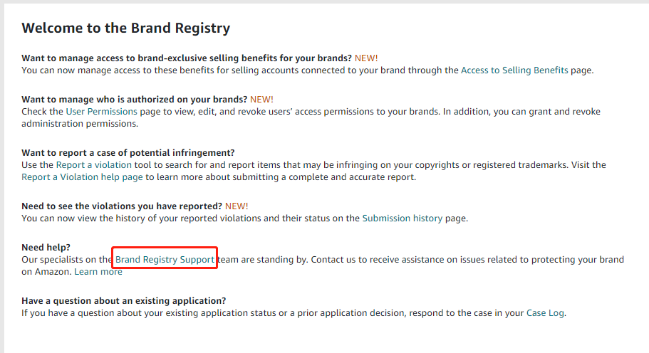
Task: Go to the User Permissions page link
Action: pos(101,112)
